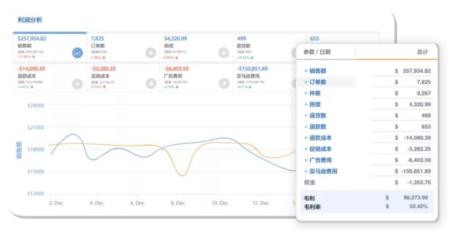Click the -6,403.59 value in totals panel

(419, 160)
